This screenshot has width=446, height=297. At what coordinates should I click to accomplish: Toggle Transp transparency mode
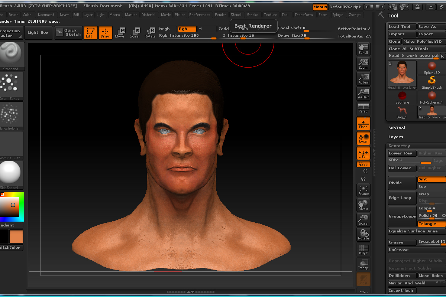click(363, 264)
